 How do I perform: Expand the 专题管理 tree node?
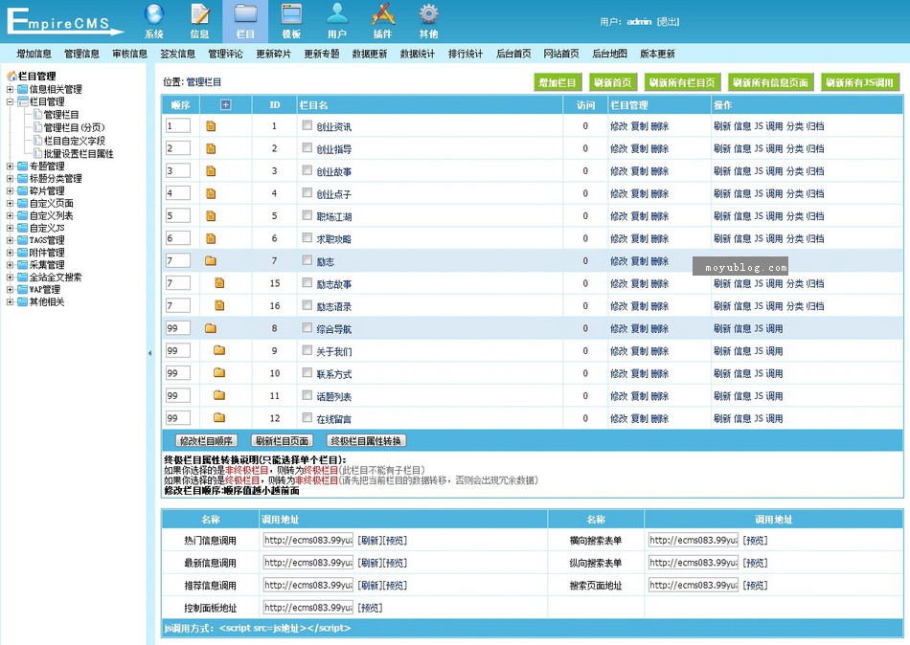[x=10, y=166]
